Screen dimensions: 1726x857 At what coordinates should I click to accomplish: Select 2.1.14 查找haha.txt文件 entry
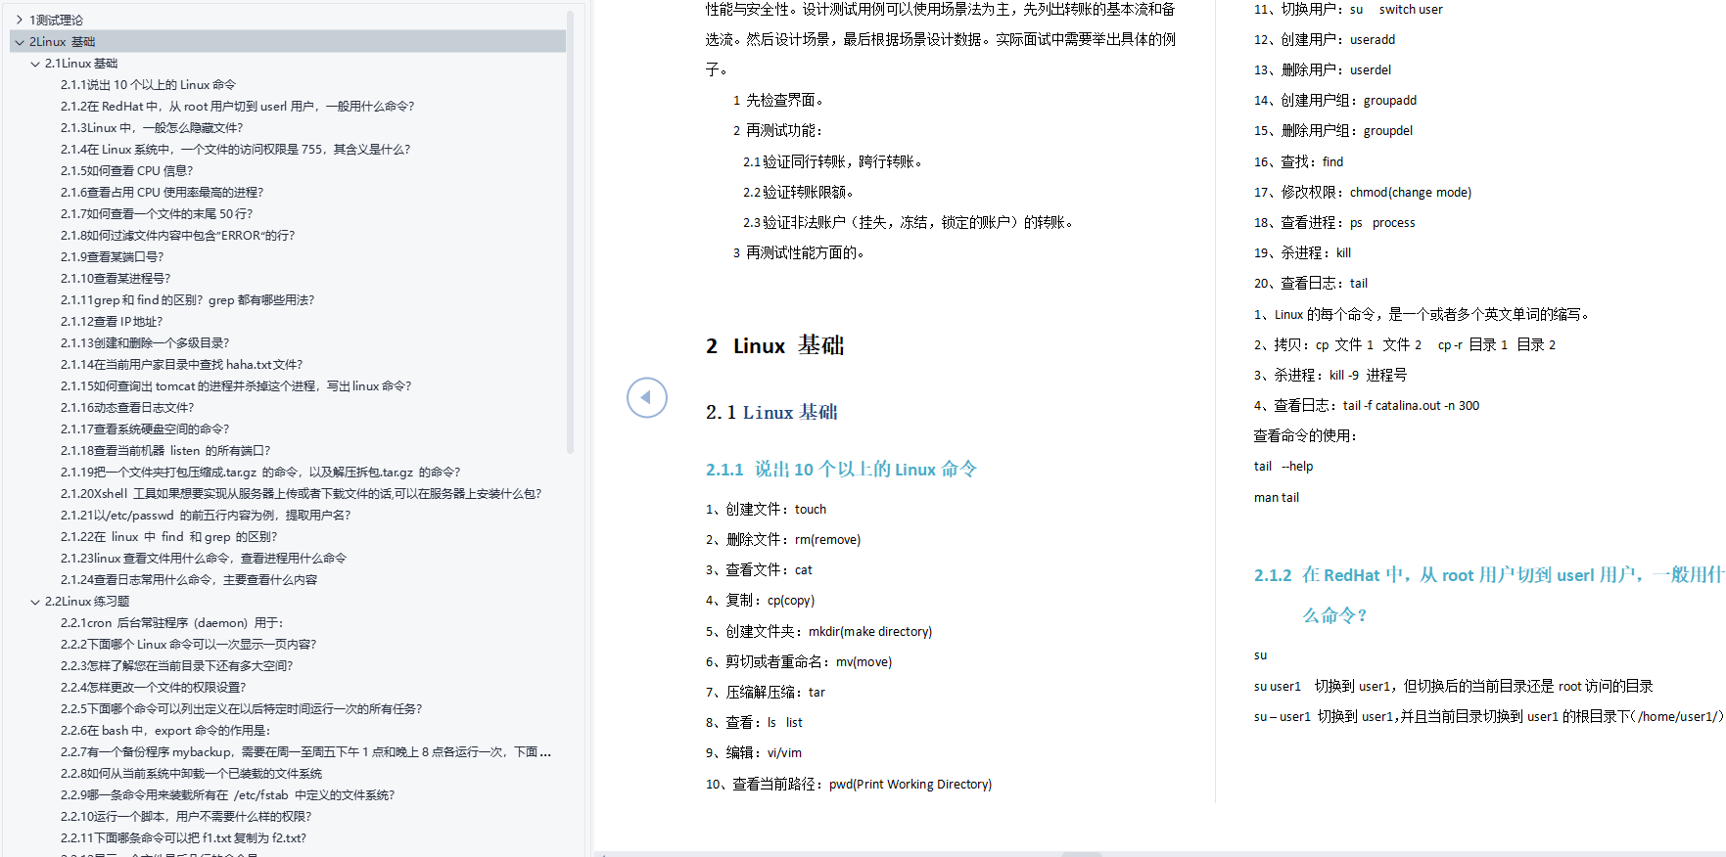tap(181, 364)
